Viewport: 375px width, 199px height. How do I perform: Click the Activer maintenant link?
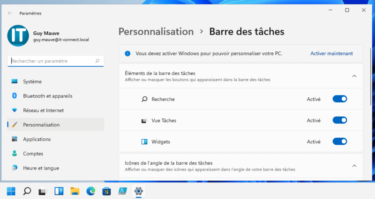[x=331, y=53]
